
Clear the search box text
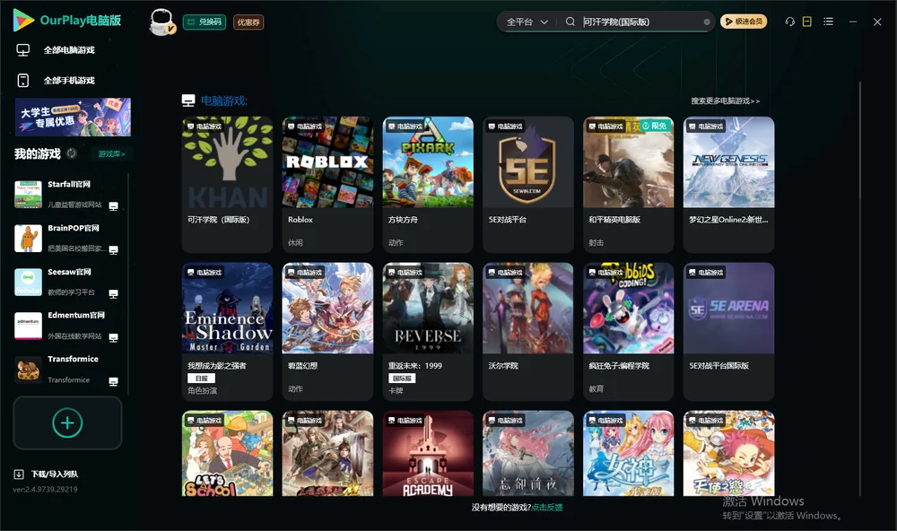(707, 22)
